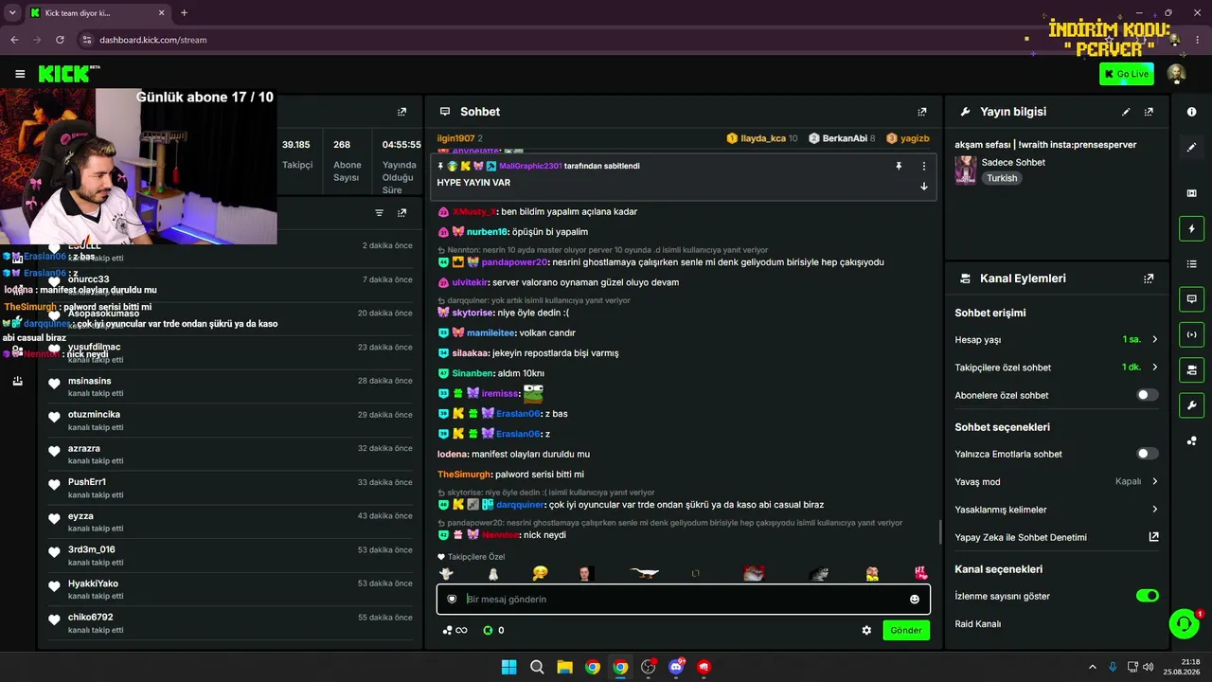Image resolution: width=1212 pixels, height=682 pixels.
Task: Open the list icon in right sidebar
Action: pos(1191,263)
